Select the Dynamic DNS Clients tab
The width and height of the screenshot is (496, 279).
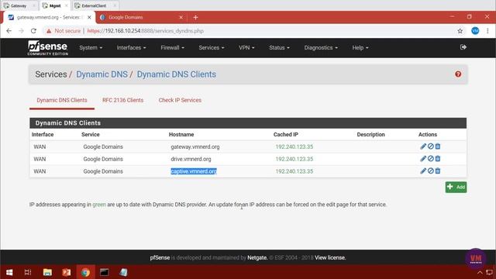pyautogui.click(x=62, y=100)
